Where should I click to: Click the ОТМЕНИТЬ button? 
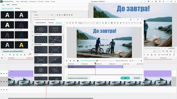click(137, 78)
